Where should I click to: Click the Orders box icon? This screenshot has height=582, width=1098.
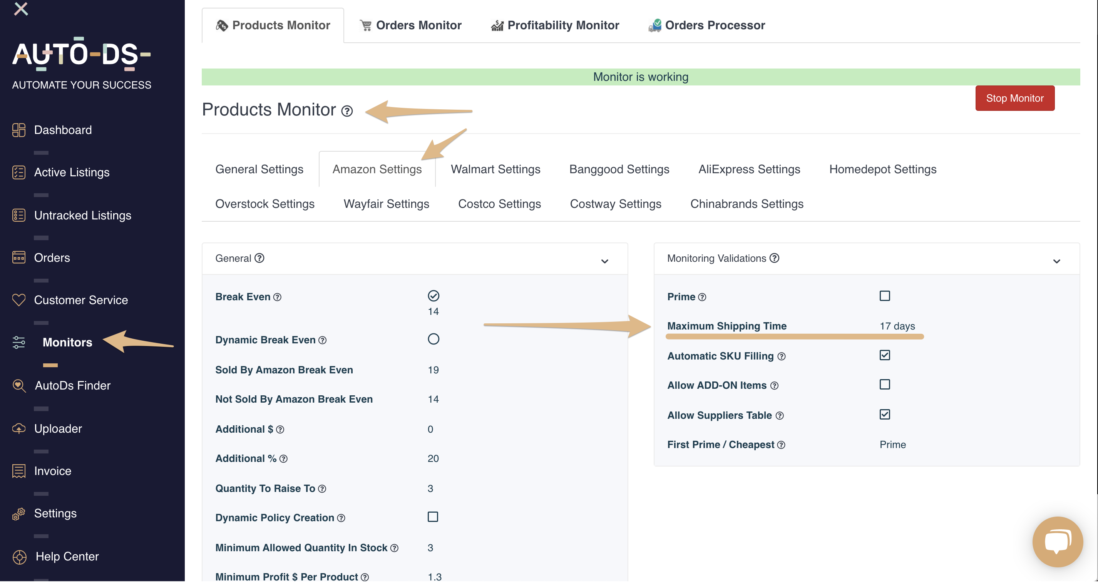coord(19,258)
